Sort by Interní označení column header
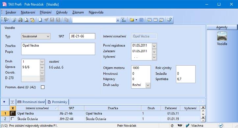 coord(37,108)
